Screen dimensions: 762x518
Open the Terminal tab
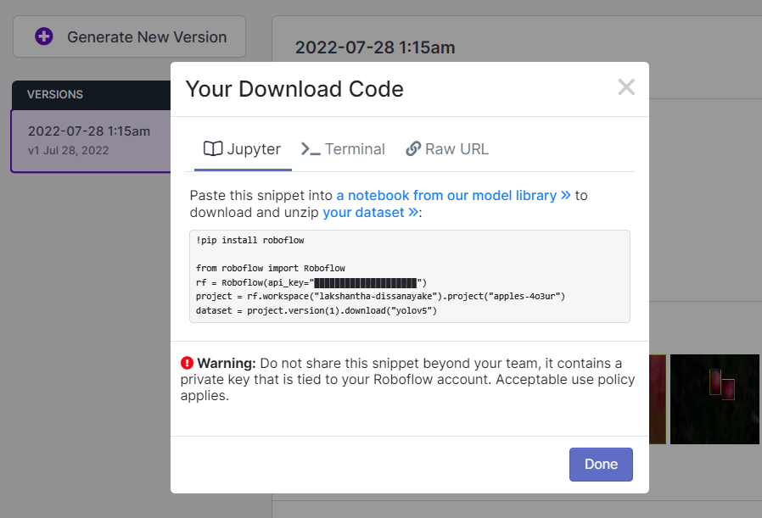343,149
